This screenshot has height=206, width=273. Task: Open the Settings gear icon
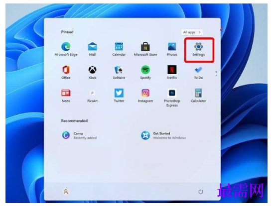pyautogui.click(x=198, y=47)
